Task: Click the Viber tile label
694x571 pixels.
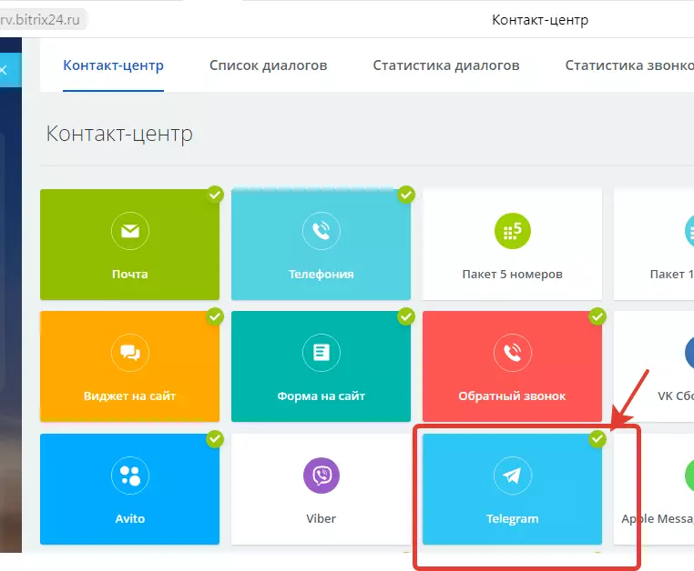Action: (321, 518)
